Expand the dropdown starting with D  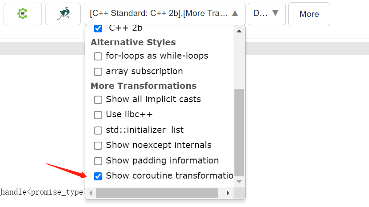(x=266, y=14)
